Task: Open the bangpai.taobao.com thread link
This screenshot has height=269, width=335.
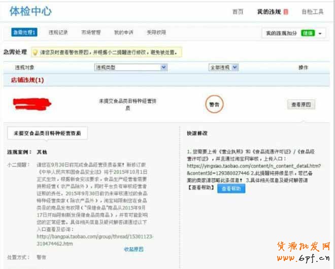Action: pyautogui.click(x=95, y=240)
